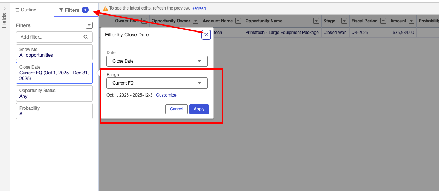Click the Closed Won stage cell
This screenshot has width=439, height=191.
click(x=335, y=33)
